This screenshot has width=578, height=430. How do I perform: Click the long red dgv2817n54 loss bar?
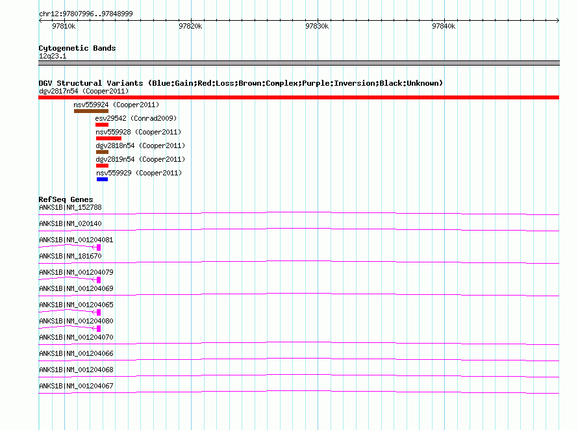(x=299, y=97)
